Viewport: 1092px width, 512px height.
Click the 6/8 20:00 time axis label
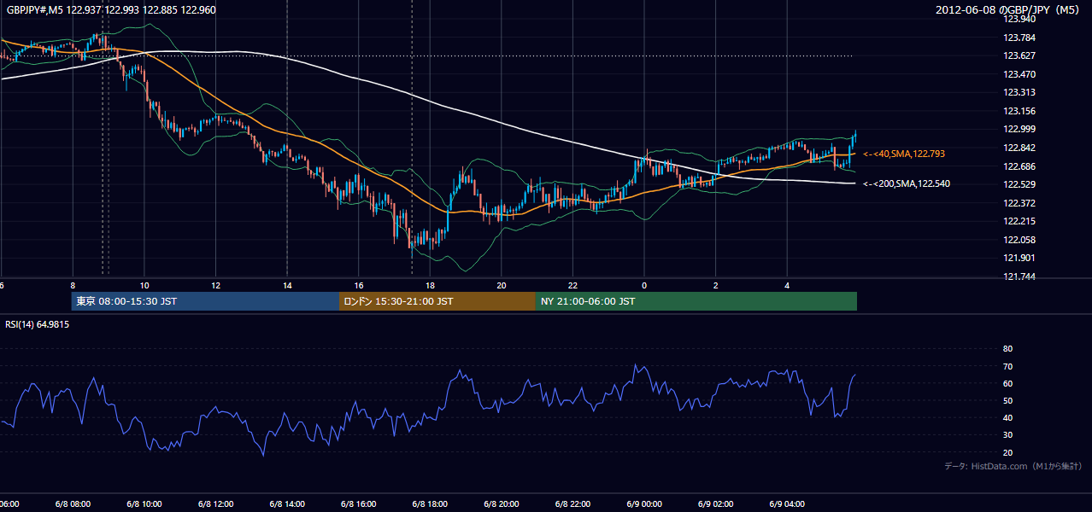pos(501,503)
